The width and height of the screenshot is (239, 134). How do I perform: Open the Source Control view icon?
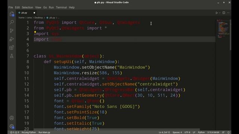pos(12,31)
